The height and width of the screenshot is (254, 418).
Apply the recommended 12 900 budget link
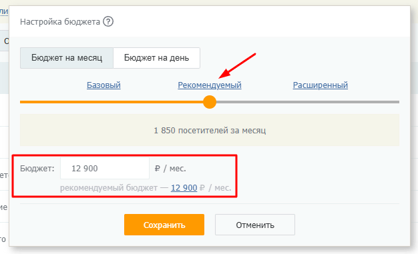[x=184, y=188]
